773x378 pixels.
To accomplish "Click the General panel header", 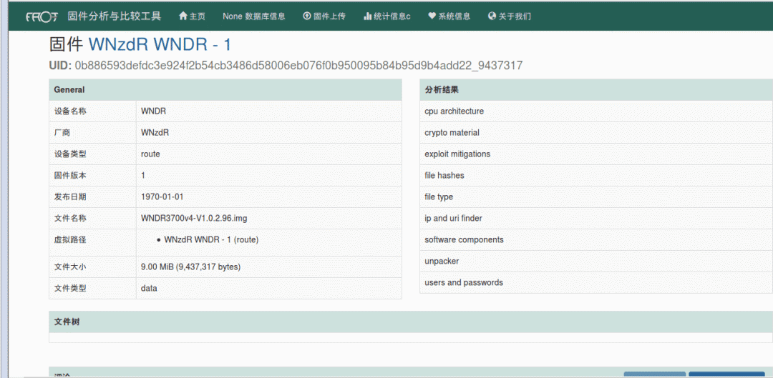I will (225, 89).
